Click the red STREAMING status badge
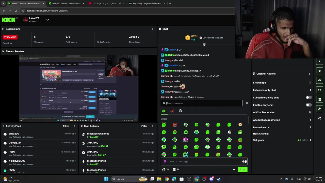The height and width of the screenshot is (183, 325). click(10, 37)
